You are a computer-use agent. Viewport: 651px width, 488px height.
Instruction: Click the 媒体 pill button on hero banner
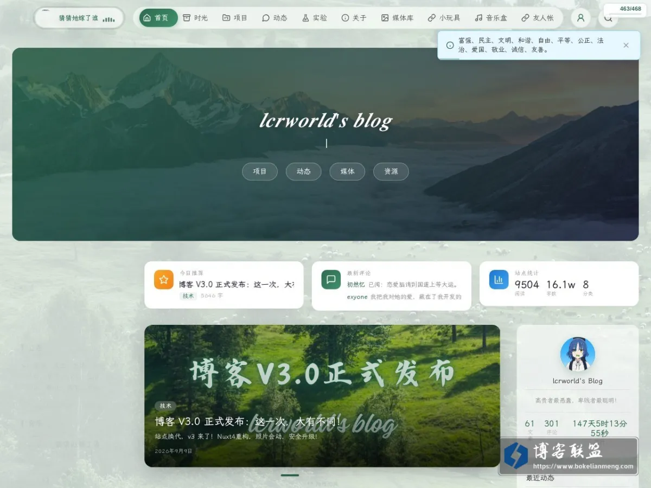click(x=347, y=171)
